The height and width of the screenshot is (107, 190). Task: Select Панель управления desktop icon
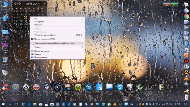[5, 35]
